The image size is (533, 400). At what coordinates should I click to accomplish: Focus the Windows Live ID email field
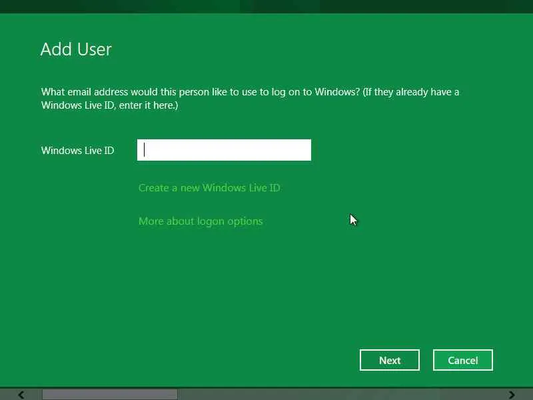pyautogui.click(x=224, y=150)
